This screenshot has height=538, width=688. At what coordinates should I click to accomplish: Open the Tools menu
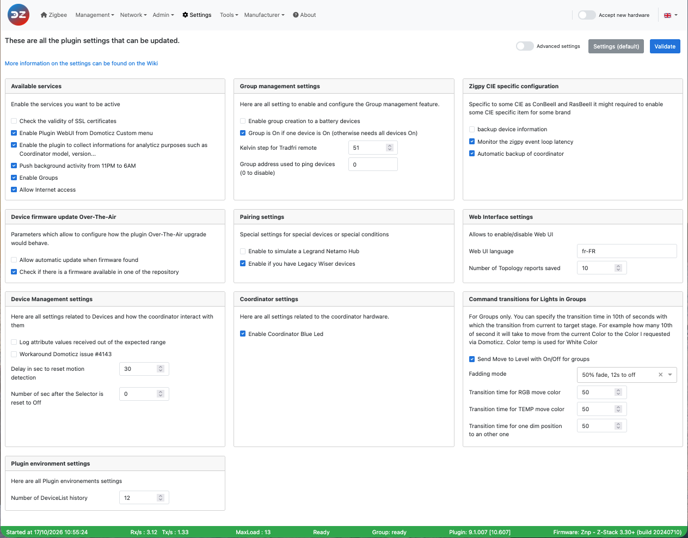tap(229, 15)
